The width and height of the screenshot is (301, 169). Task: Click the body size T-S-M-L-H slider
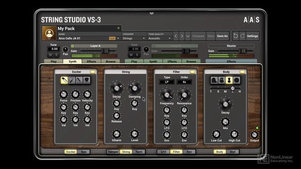click(x=225, y=88)
